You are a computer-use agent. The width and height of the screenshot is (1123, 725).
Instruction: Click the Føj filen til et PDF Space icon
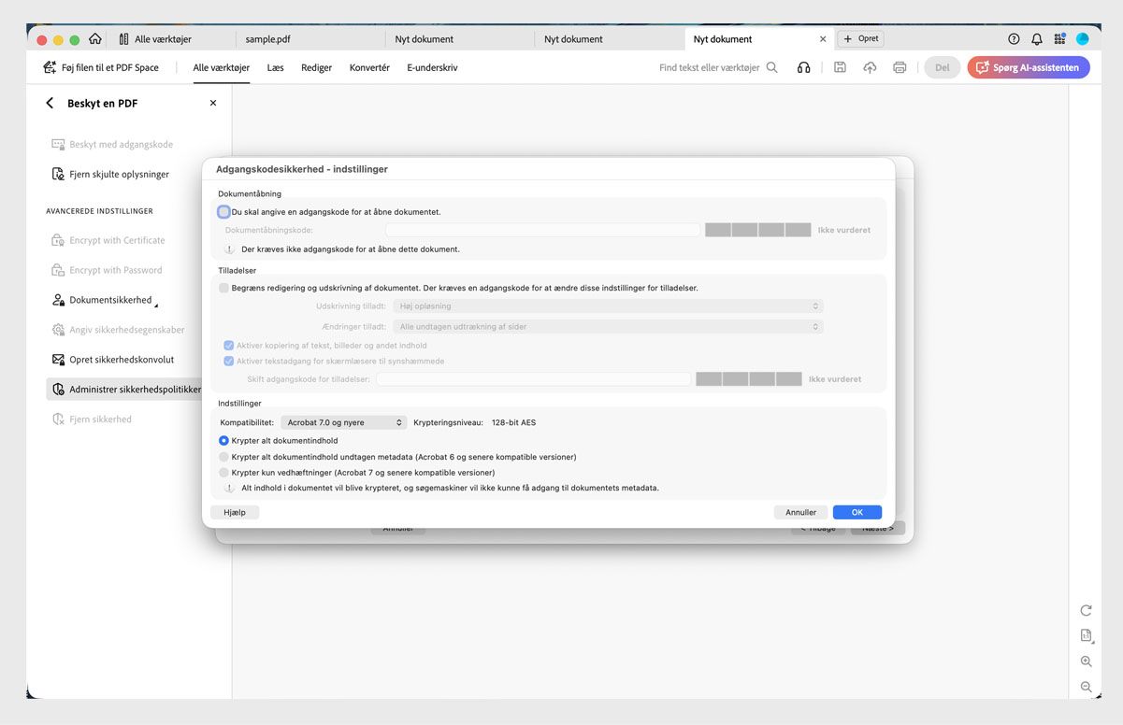[x=50, y=67]
